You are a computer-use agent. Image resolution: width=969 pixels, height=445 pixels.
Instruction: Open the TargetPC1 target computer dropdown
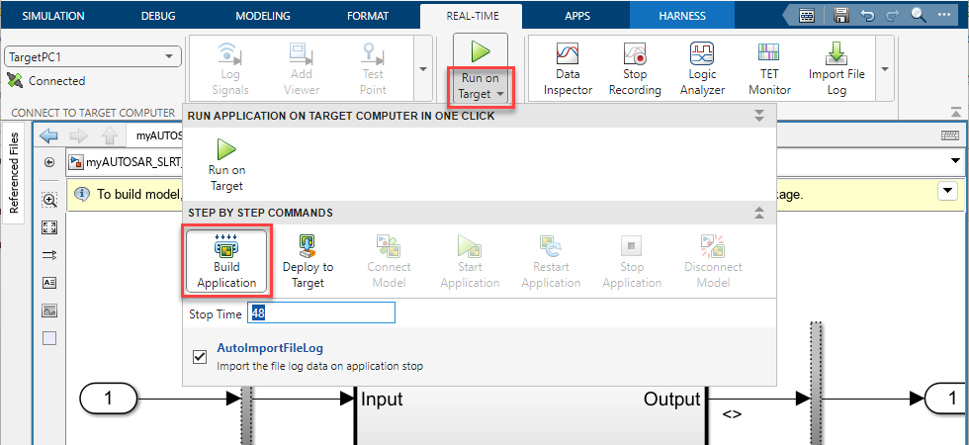(x=93, y=57)
